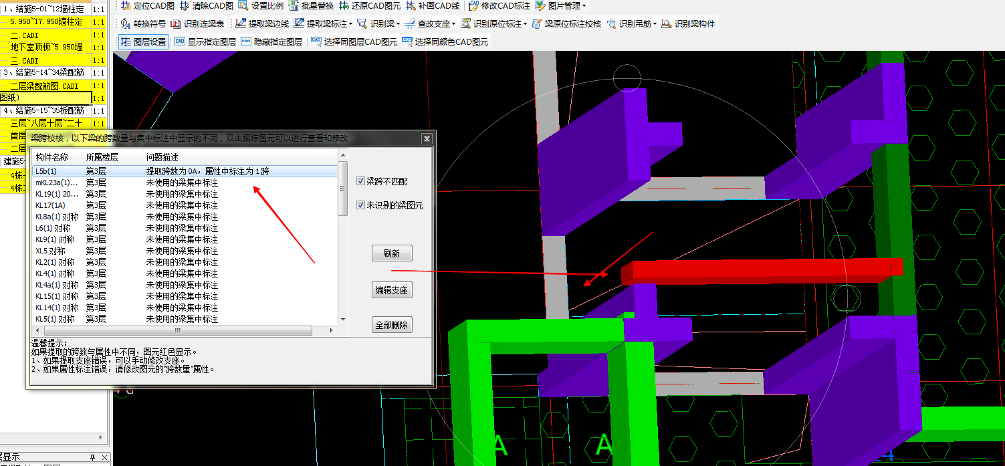The height and width of the screenshot is (466, 1005).
Task: Select the KL4(1) 对称 row
Action: pos(185,273)
